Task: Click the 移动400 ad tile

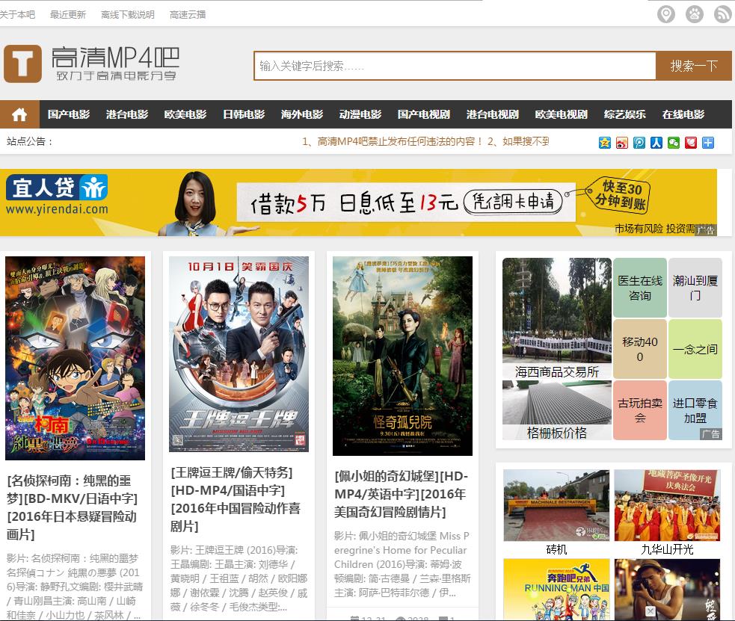Action: (640, 350)
